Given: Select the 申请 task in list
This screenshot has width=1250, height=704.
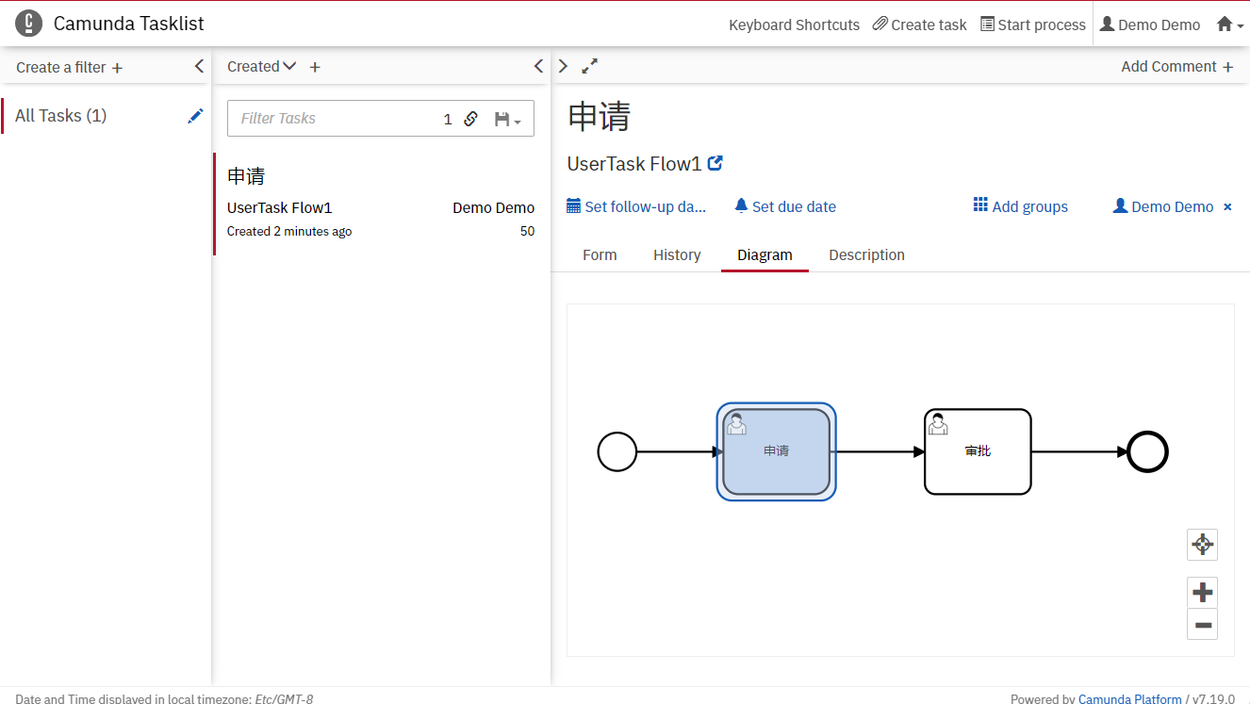Looking at the screenshot, I should click(382, 204).
